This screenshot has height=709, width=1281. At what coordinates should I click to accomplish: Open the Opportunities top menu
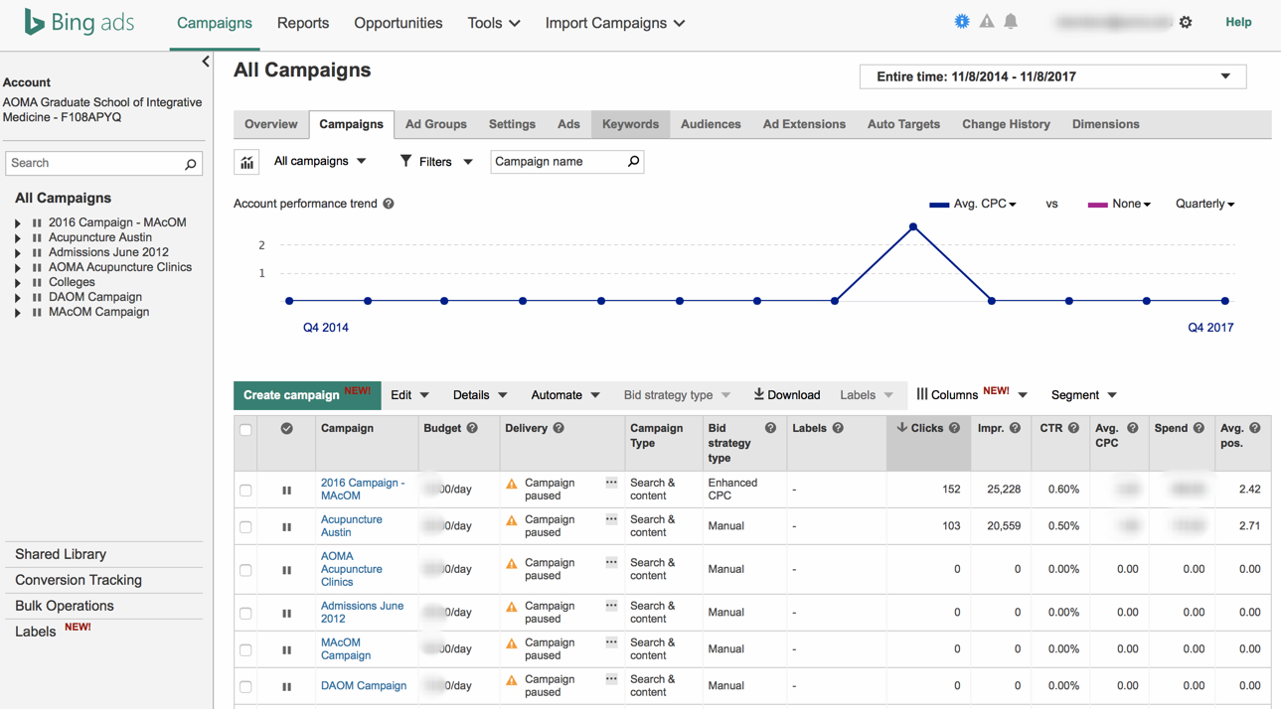tap(399, 23)
